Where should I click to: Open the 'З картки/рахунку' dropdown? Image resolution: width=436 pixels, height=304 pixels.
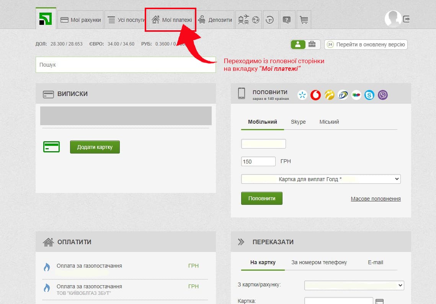tap(354, 285)
